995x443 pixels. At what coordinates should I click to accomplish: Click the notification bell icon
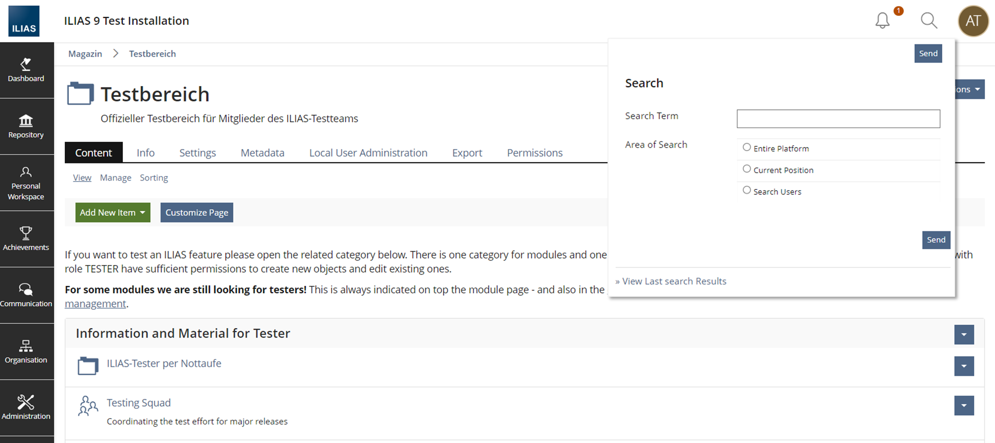[x=883, y=21]
